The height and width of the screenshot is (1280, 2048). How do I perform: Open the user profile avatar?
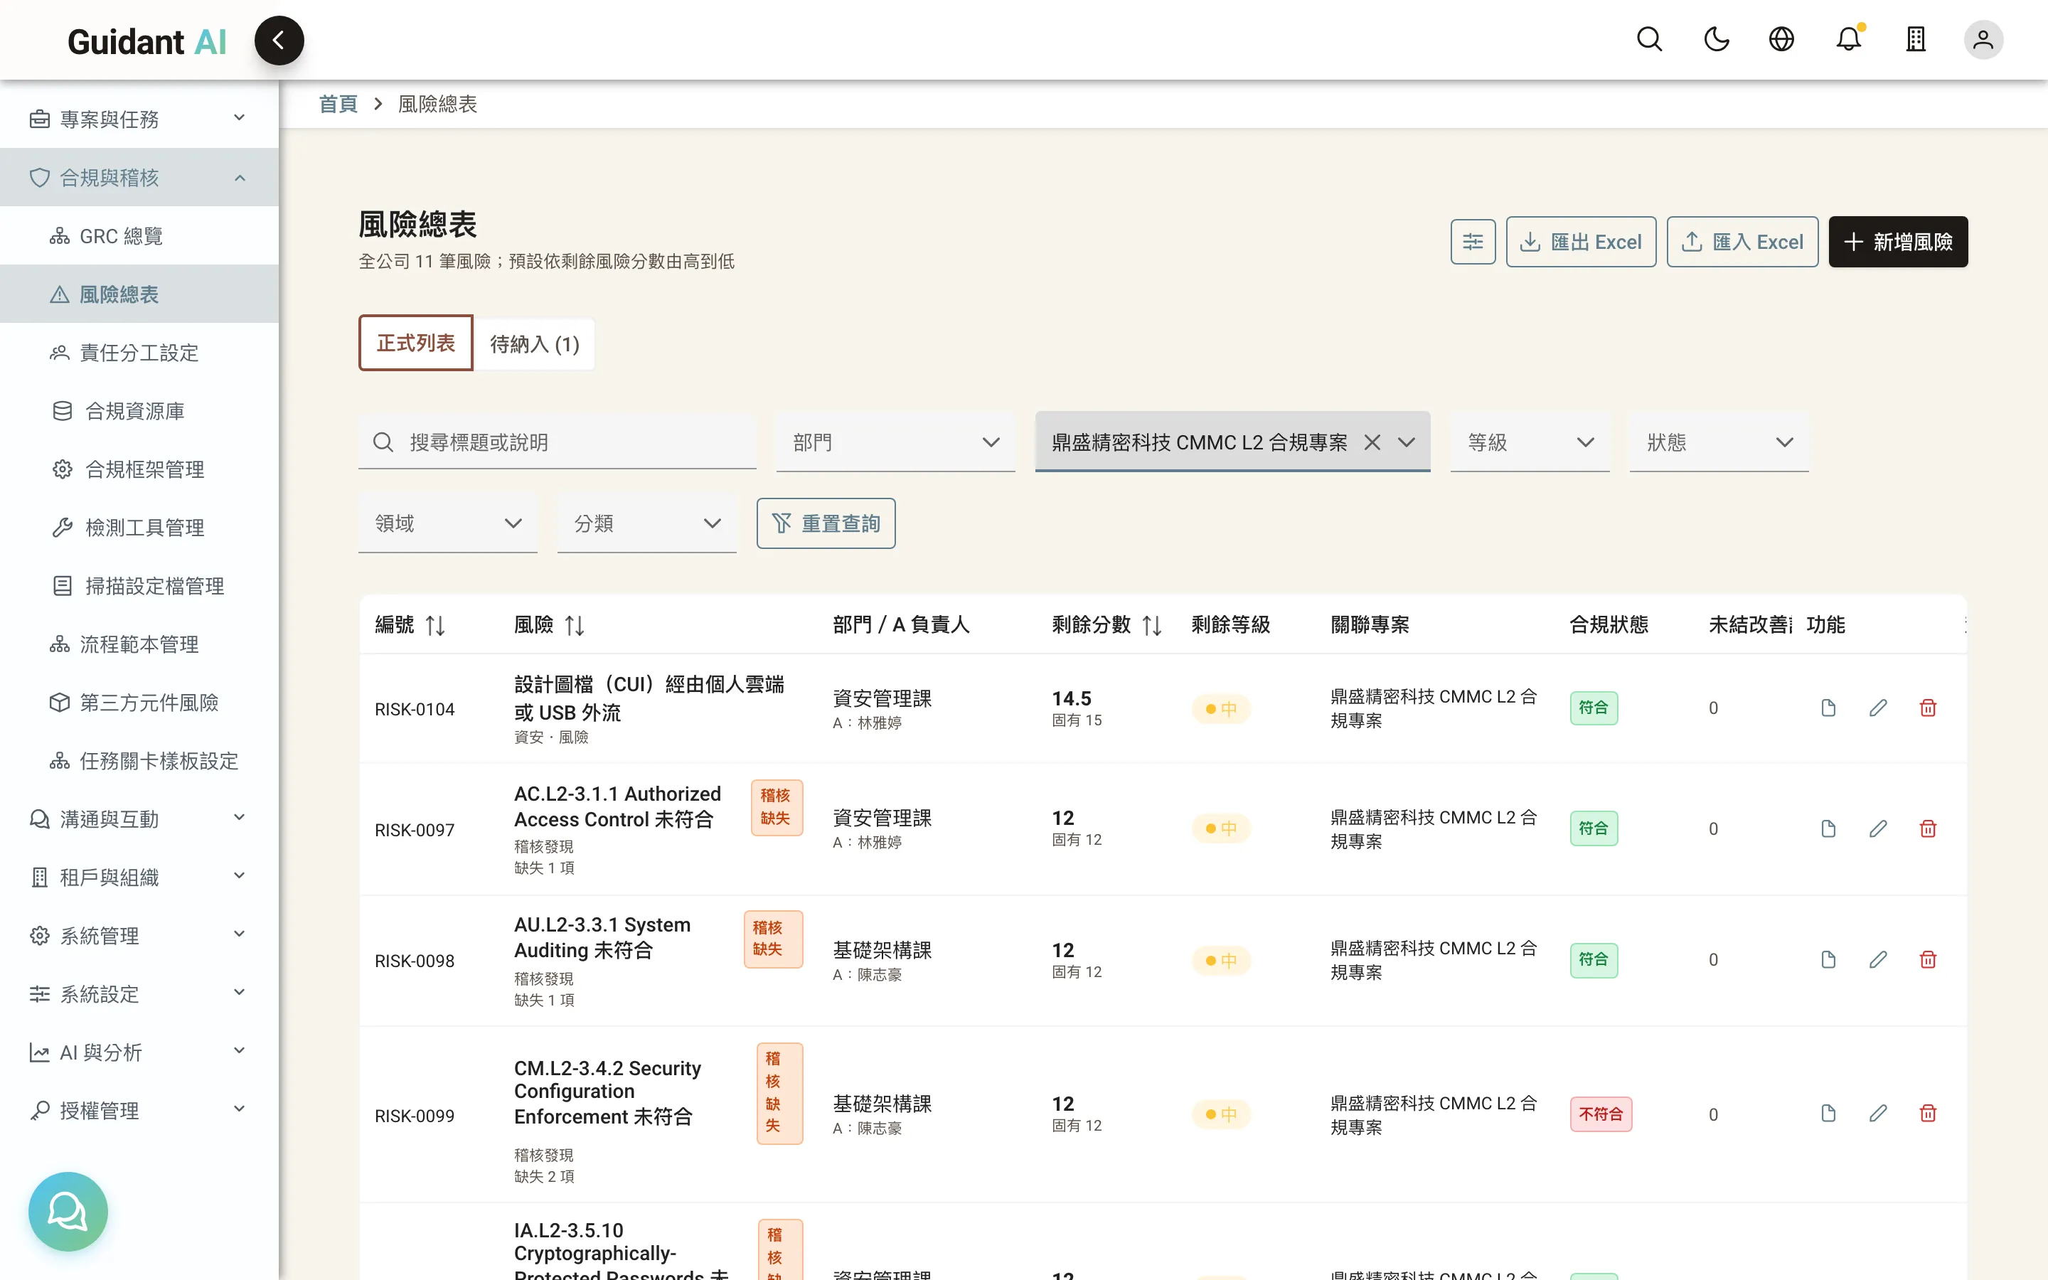(x=1983, y=40)
